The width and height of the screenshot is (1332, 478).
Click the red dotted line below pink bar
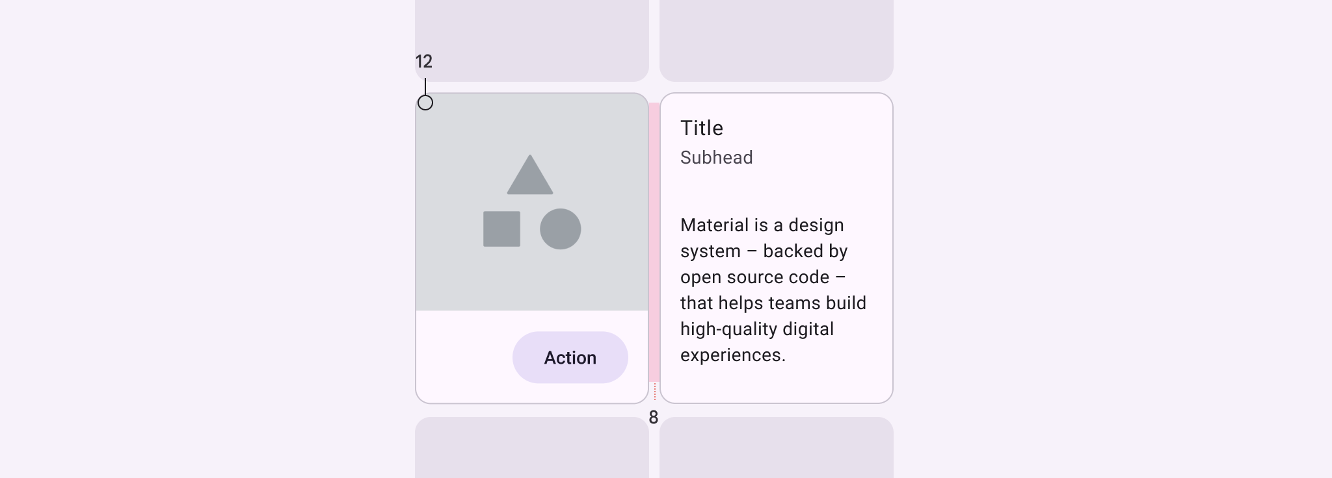[655, 392]
